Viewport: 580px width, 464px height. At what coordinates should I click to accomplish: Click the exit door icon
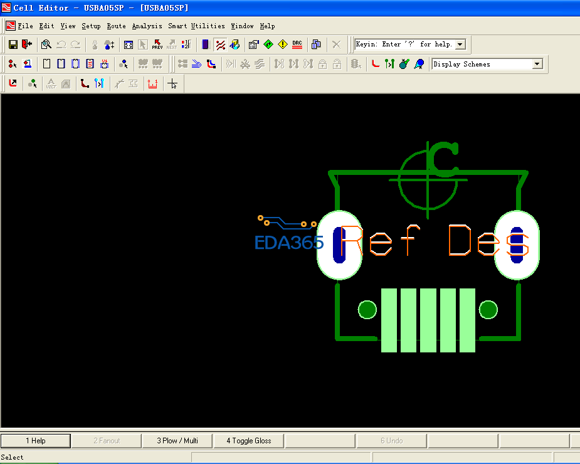point(27,45)
